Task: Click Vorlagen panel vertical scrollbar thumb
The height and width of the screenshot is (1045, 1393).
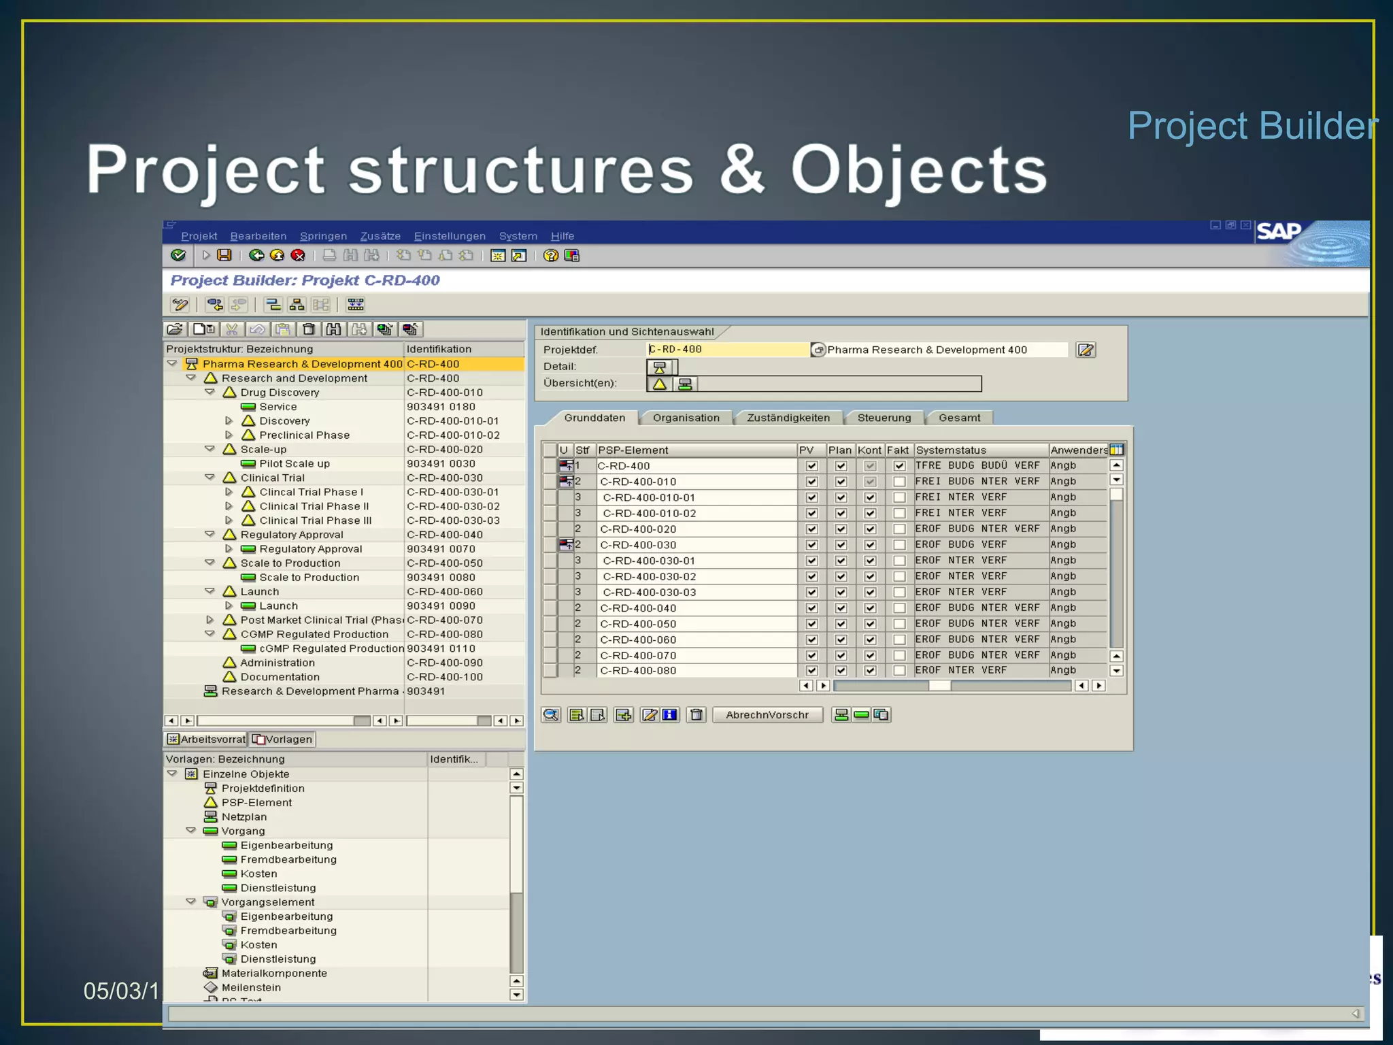Action: point(516,844)
